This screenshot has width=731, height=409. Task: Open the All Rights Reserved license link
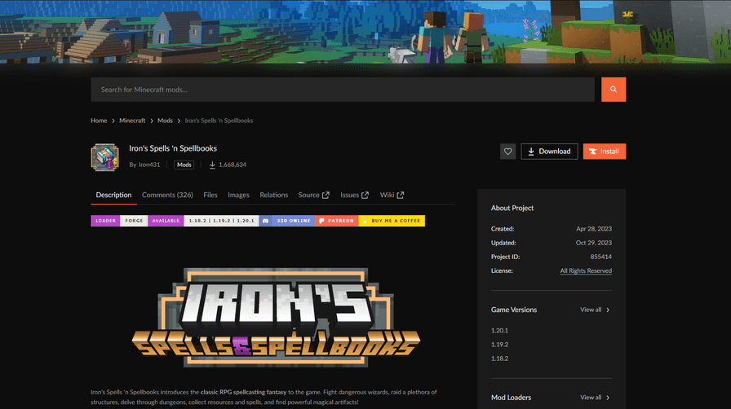pos(586,270)
